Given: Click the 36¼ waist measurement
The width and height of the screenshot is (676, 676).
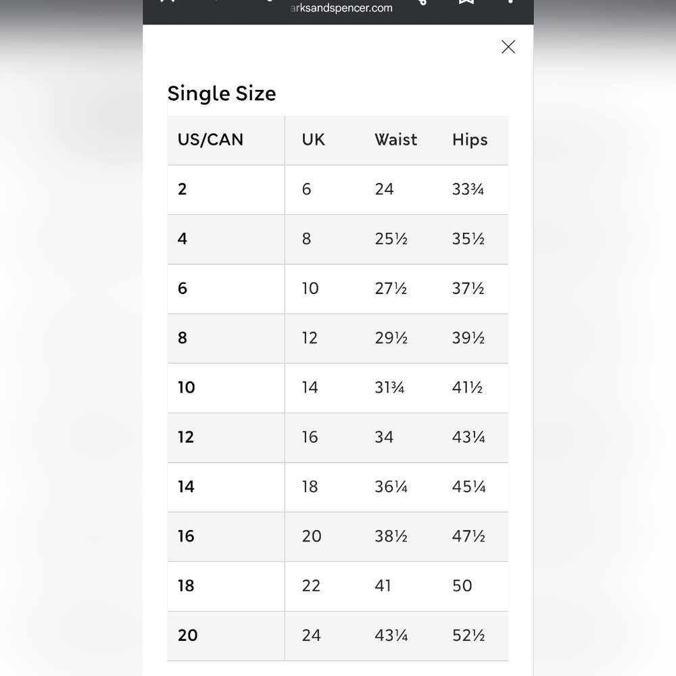Looking at the screenshot, I should tap(391, 487).
